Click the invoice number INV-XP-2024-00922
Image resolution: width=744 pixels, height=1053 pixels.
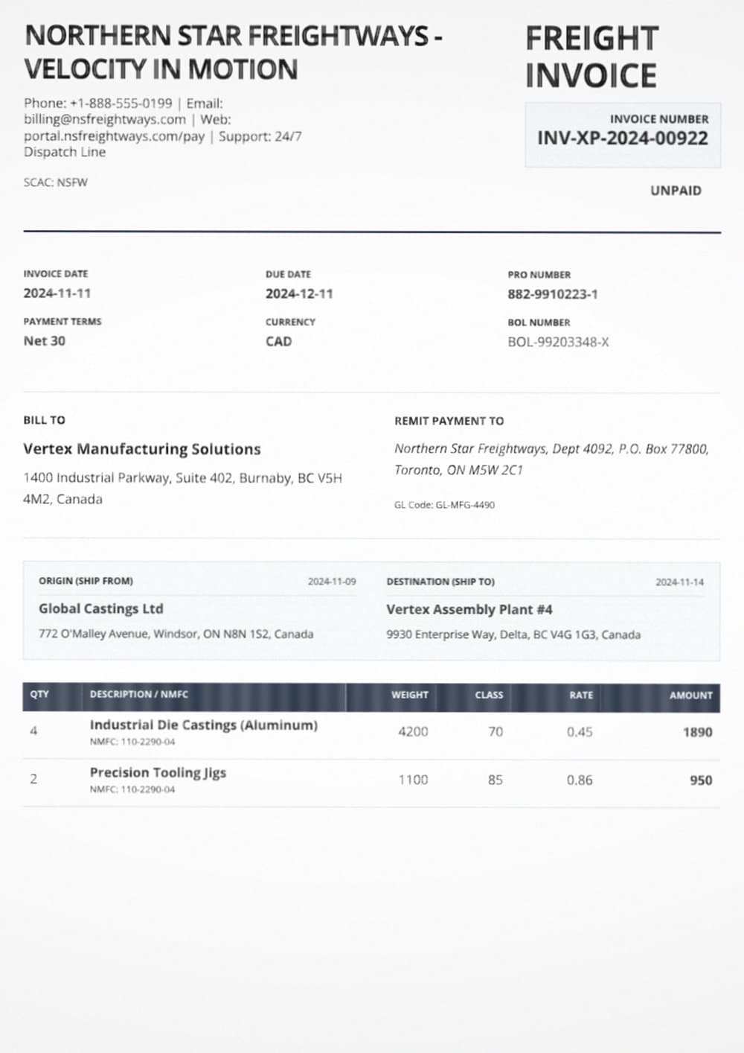tap(622, 139)
